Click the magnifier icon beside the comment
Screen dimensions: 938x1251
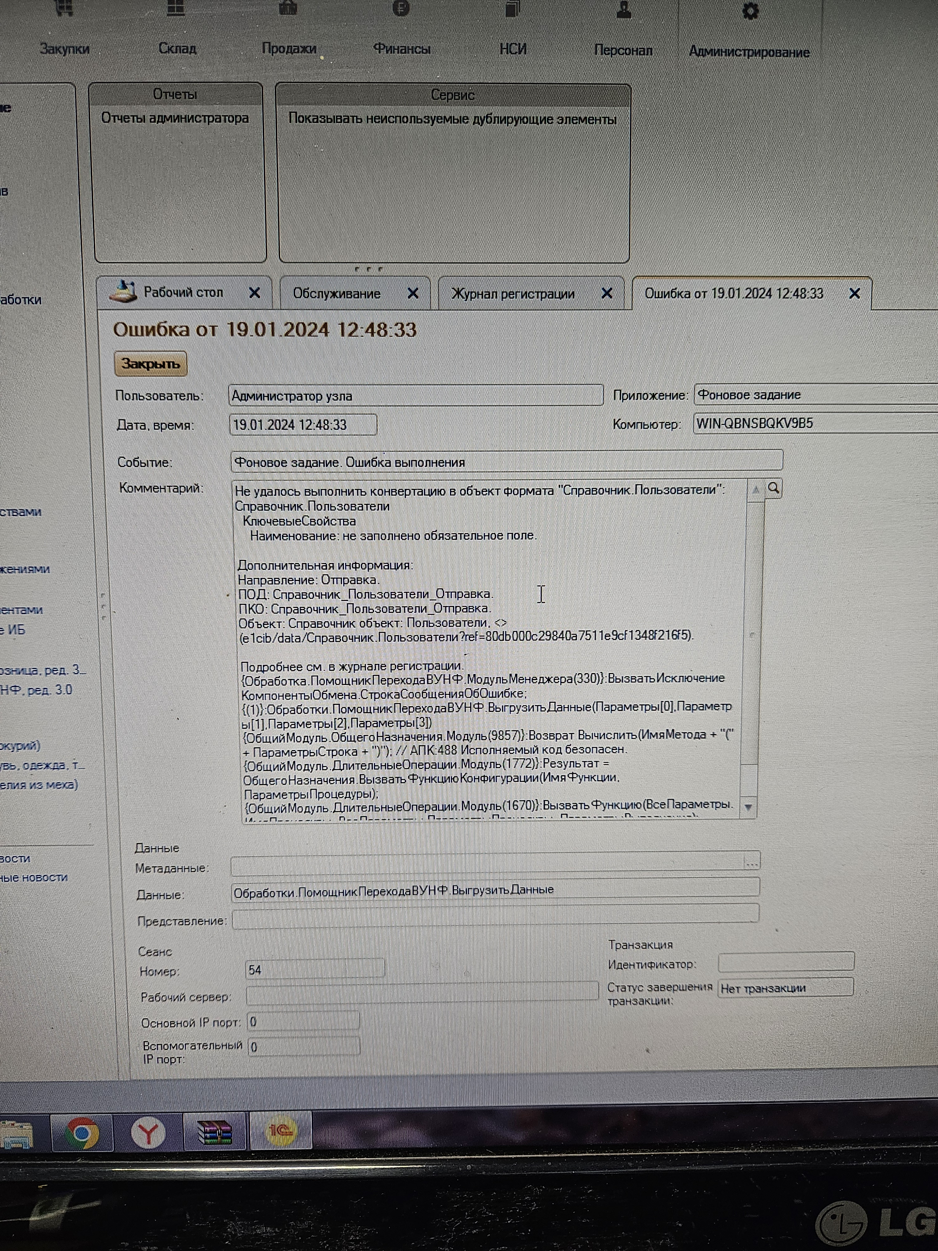[x=774, y=489]
